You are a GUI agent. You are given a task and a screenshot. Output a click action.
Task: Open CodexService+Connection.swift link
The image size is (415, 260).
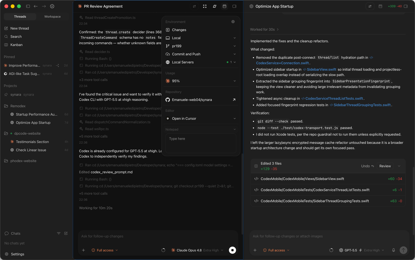click(x=282, y=63)
